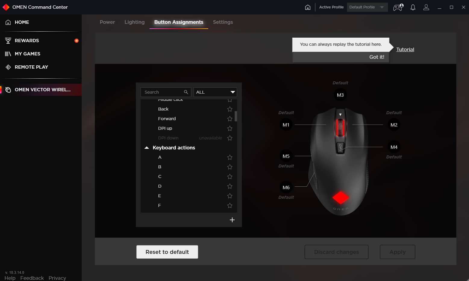Open the Settings tab
Viewport: 469px width, 281px height.
[223, 22]
